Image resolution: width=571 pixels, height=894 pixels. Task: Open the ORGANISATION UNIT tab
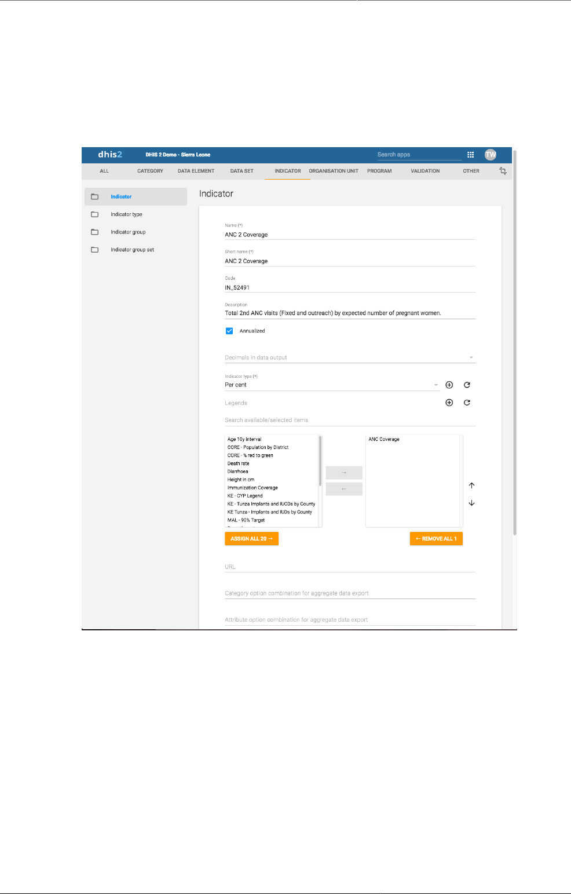[334, 171]
